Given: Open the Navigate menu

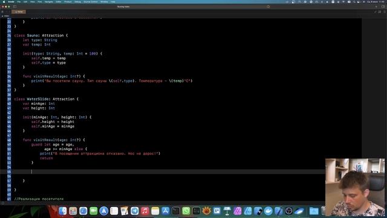Looking at the screenshot, I should [x=49, y=2].
